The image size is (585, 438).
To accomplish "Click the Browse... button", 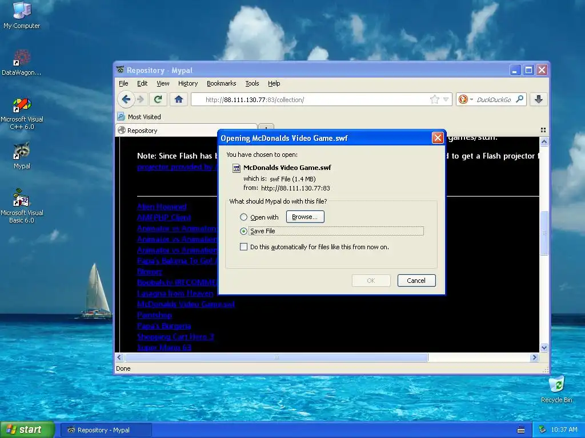I will [x=305, y=217].
